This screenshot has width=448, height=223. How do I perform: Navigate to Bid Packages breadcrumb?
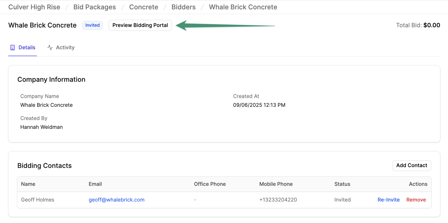[95, 7]
